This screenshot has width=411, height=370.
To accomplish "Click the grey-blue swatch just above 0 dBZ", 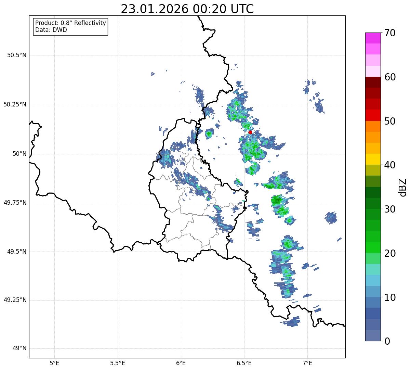I will click(373, 335).
